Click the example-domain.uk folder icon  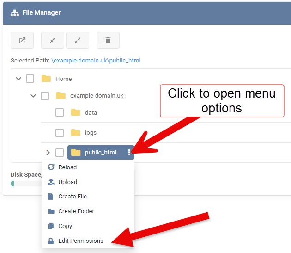click(x=61, y=96)
